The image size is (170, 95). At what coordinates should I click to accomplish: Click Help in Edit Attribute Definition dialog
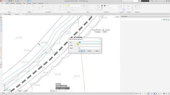click(x=97, y=51)
